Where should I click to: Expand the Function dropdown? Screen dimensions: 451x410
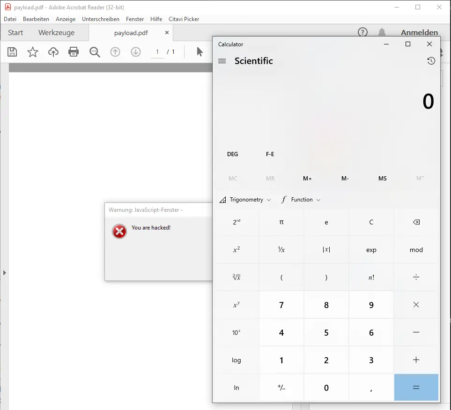301,200
